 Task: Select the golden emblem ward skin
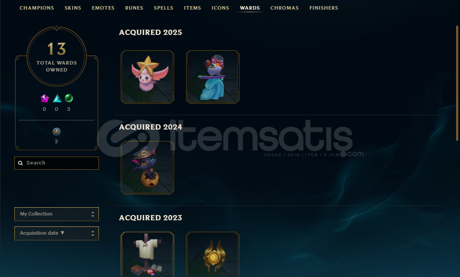[213, 254]
